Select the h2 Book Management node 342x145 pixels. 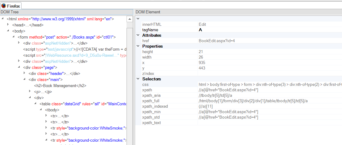(60, 86)
